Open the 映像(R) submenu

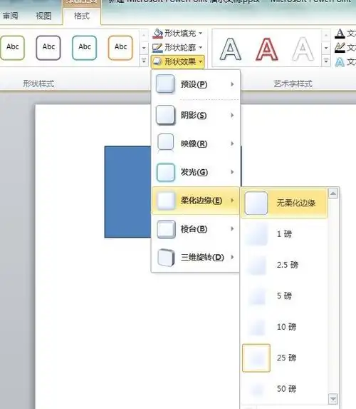click(x=195, y=143)
